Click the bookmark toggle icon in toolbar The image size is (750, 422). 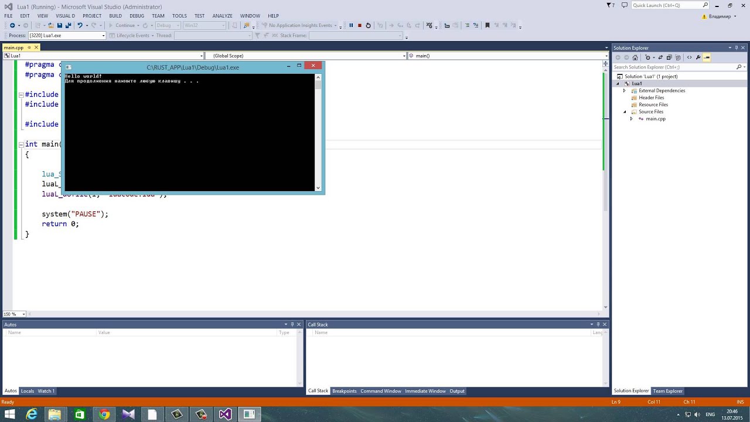pos(487,25)
